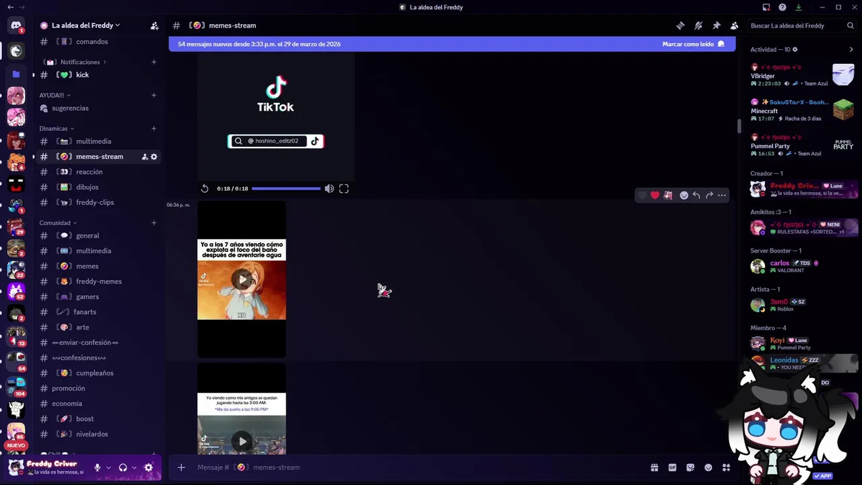862x485 pixels.
Task: Open the Threads icon in channel header
Action: [680, 26]
